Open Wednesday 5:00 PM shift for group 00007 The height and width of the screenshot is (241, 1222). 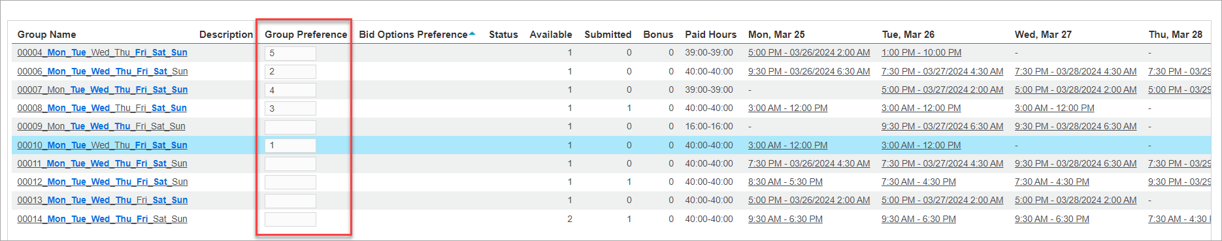click(x=1076, y=89)
